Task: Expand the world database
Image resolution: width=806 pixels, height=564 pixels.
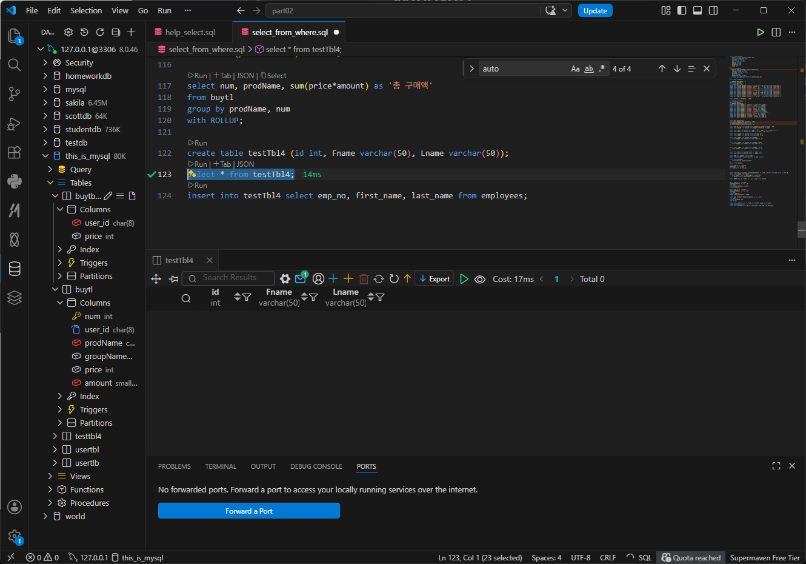Action: coord(45,516)
